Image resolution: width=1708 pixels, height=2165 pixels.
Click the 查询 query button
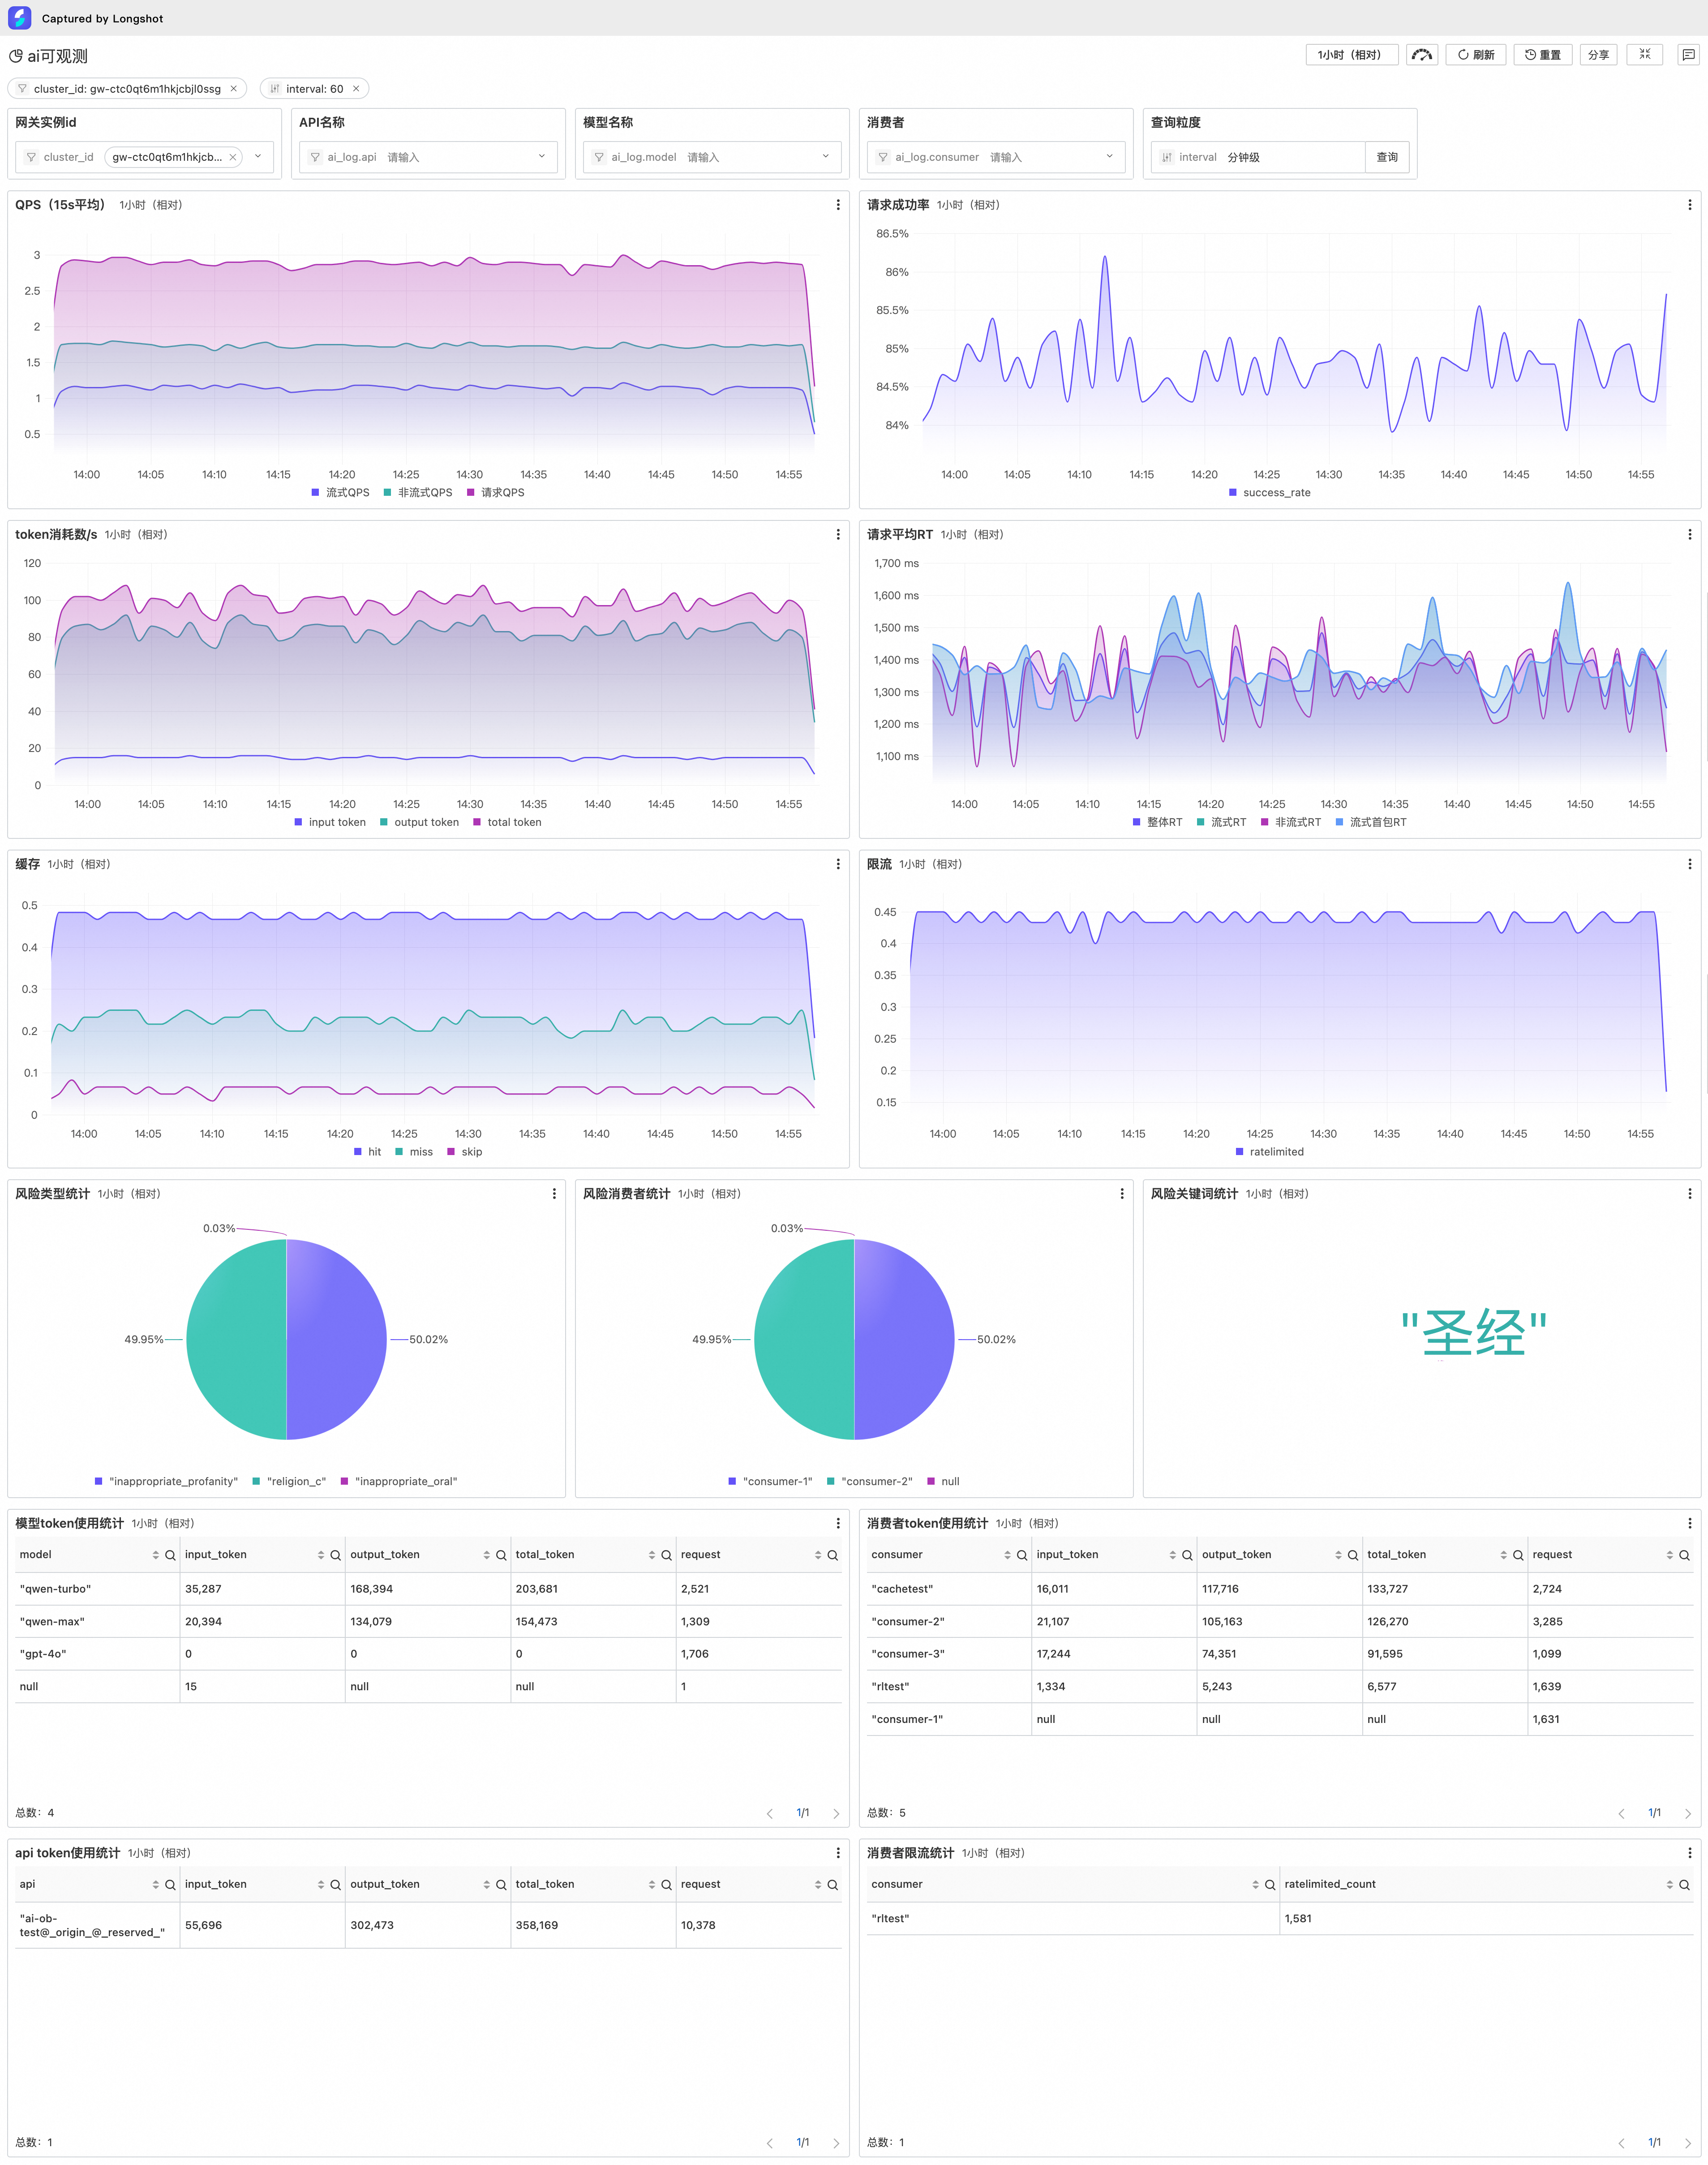click(1386, 157)
